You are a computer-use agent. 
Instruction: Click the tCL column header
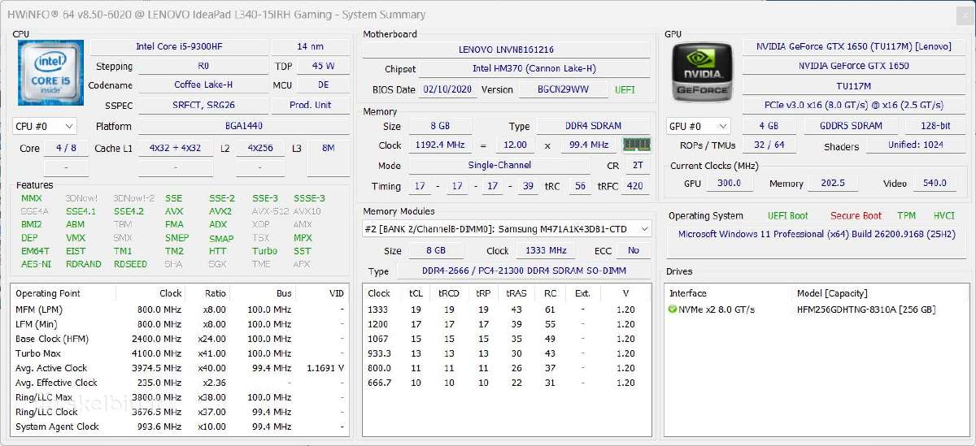click(x=416, y=293)
